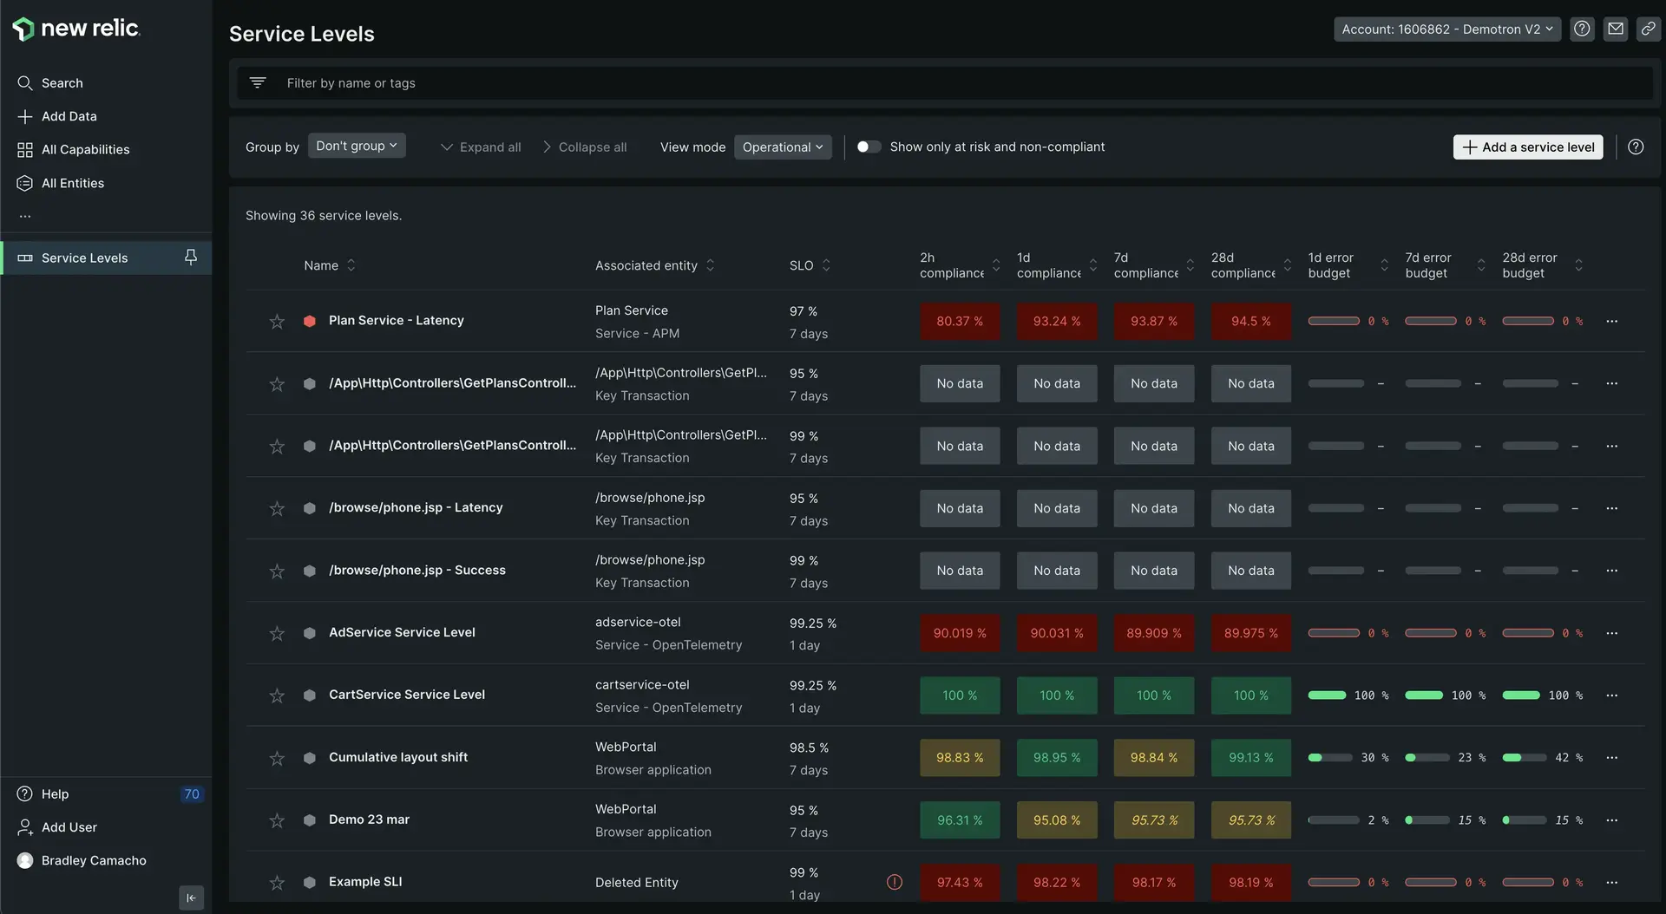Open more options for /browse/phone.jsp - Success
The height and width of the screenshot is (914, 1666).
click(1611, 571)
